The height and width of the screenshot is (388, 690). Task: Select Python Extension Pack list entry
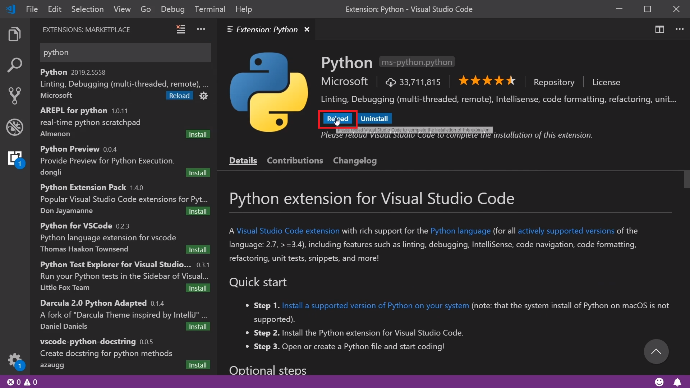pyautogui.click(x=124, y=199)
